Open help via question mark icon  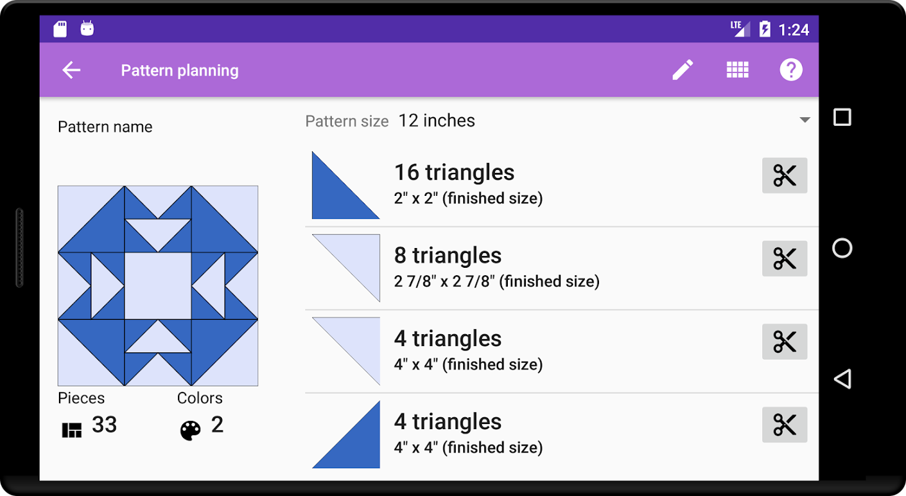tap(791, 70)
